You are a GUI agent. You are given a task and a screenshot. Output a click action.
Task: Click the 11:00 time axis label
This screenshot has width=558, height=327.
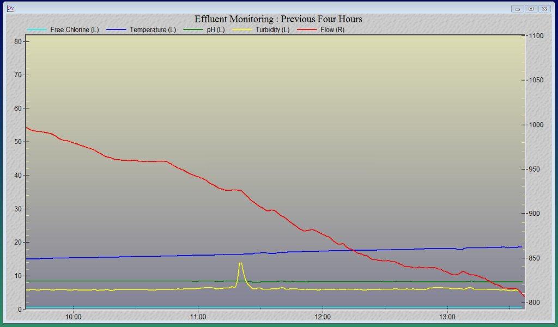[198, 317]
